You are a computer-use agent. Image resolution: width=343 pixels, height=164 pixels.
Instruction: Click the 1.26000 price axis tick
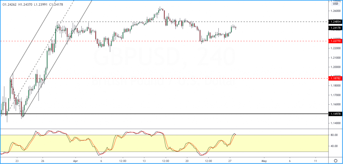pos(336,11)
